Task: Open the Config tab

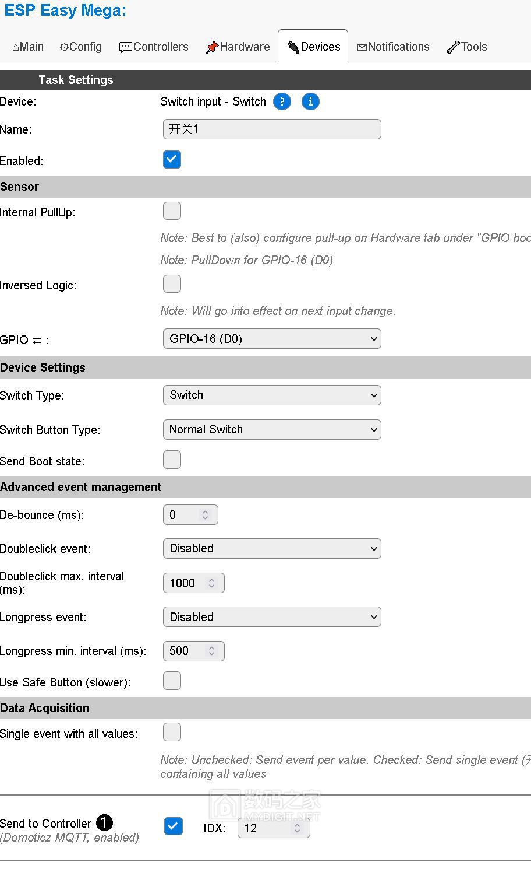Action: click(80, 47)
